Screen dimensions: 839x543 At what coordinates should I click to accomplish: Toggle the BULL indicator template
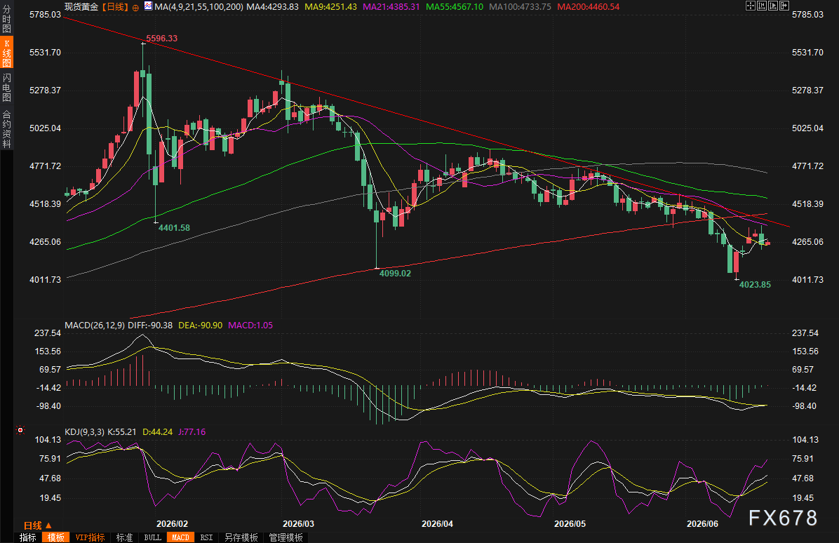(152, 537)
